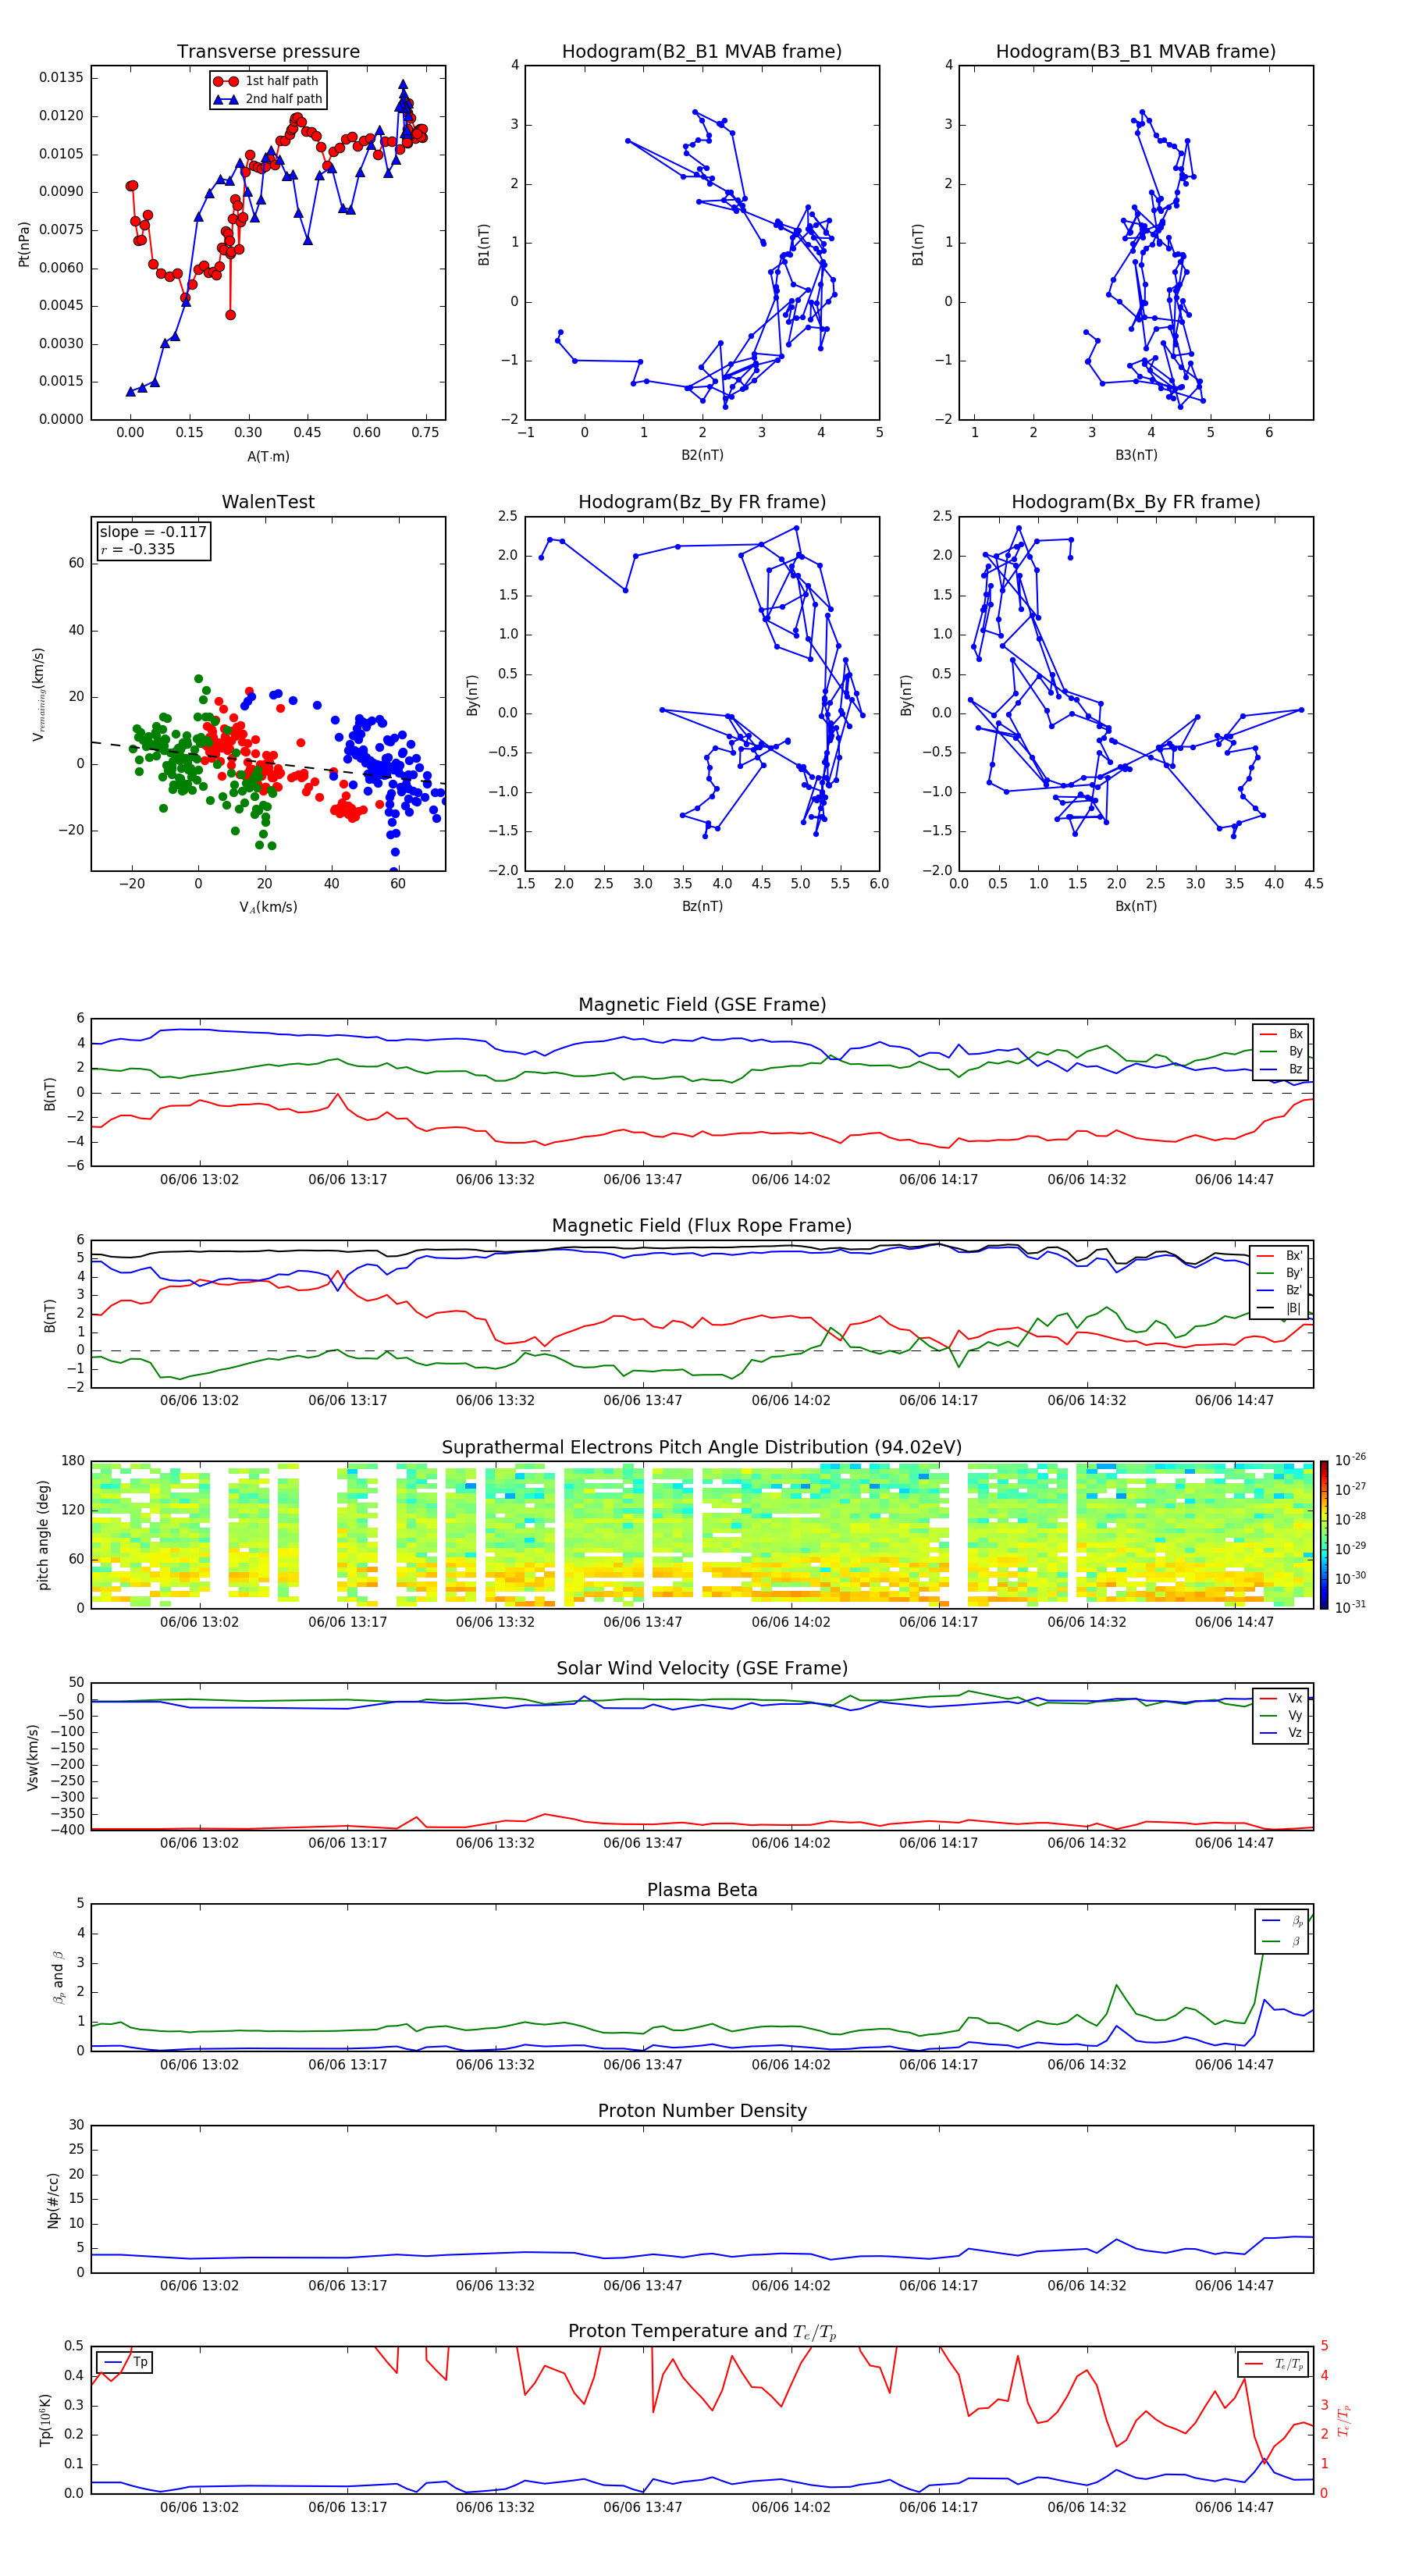This screenshot has width=1405, height=2576.
Task: Click the β_p legend entry in Plasma Beta
Action: pyautogui.click(x=1283, y=1921)
